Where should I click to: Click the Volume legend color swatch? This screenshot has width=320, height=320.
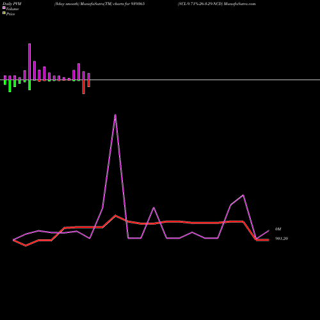point(4,8)
